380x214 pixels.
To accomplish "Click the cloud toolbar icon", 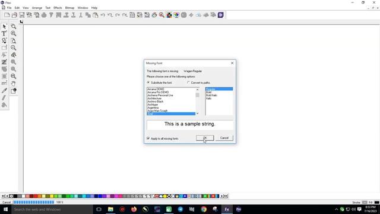I will click(198, 15).
